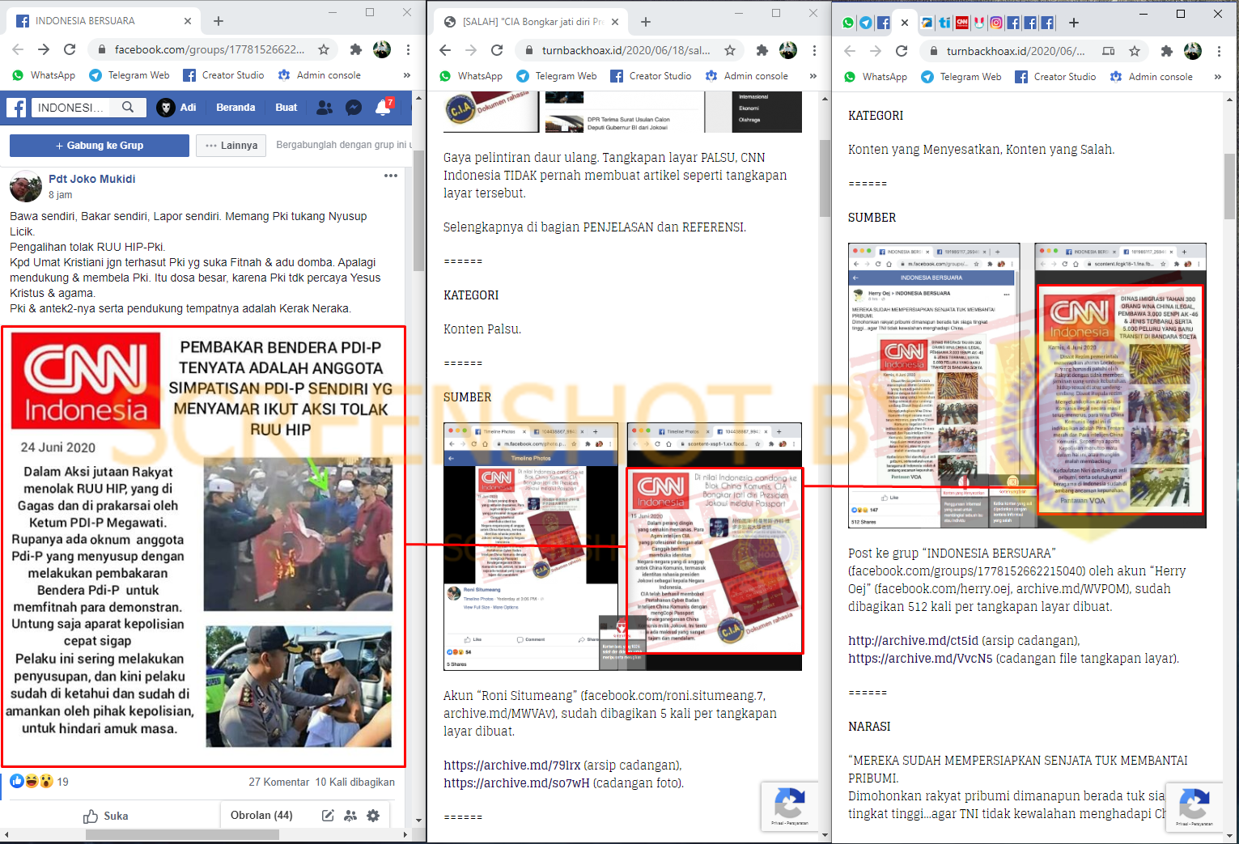
Task: Open 27 Komentar link
Action: 279,782
